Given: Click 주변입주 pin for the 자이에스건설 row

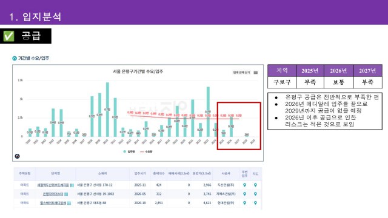Looking at the screenshot, I should (245, 194).
